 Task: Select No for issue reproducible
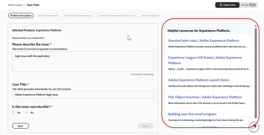(27, 113)
